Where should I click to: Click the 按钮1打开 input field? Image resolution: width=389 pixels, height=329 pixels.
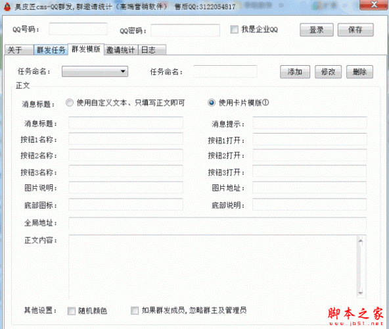coord(309,139)
